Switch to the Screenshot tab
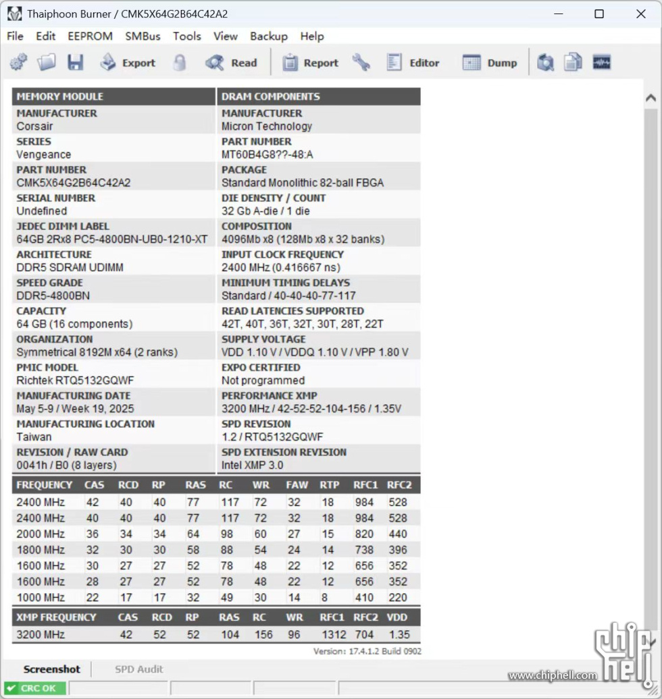The width and height of the screenshot is (662, 699). 52,669
